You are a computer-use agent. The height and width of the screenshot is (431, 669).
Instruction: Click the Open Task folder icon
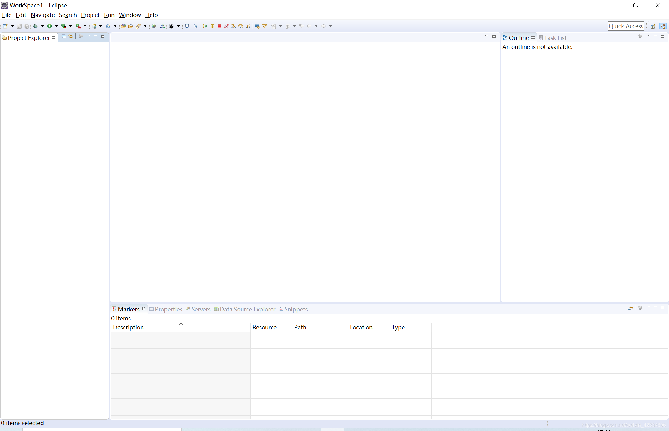[x=130, y=26]
